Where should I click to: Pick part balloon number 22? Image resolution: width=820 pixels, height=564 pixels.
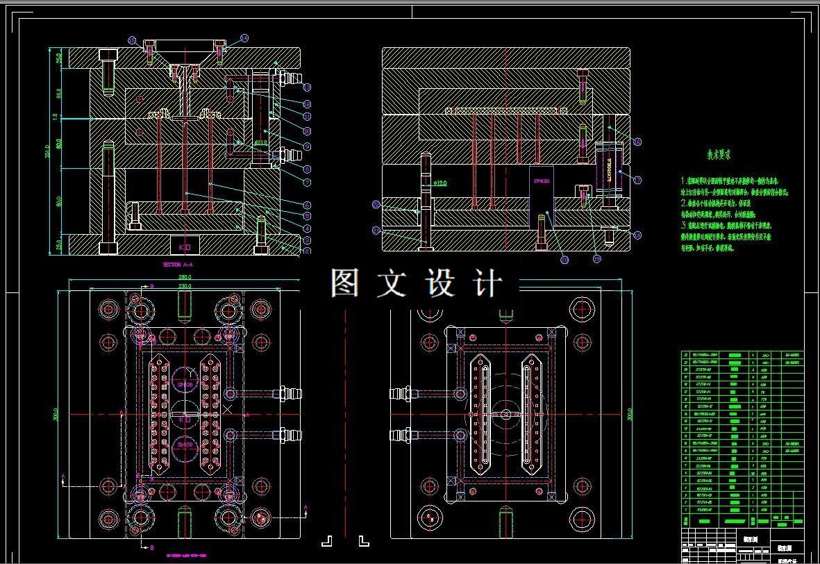[x=376, y=205]
